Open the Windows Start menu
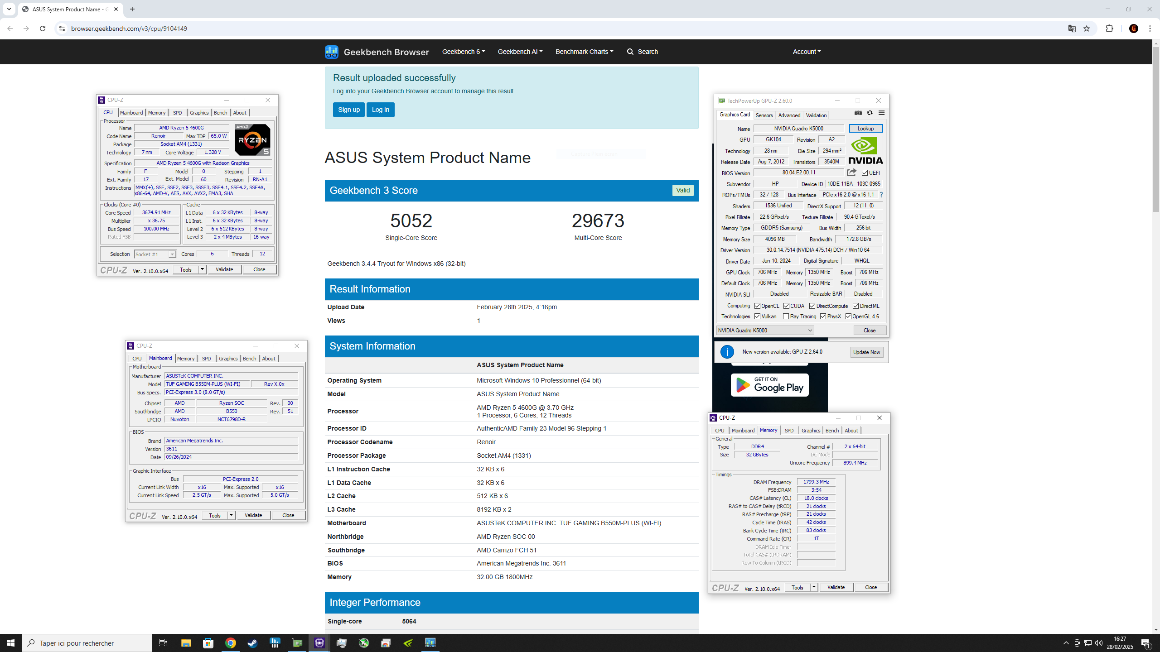1160x652 pixels. [x=11, y=643]
